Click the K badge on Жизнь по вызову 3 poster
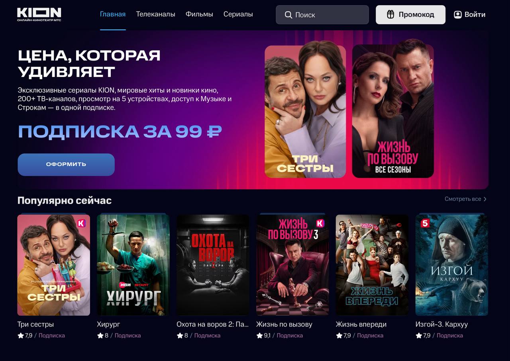510x361 pixels. pyautogui.click(x=320, y=223)
